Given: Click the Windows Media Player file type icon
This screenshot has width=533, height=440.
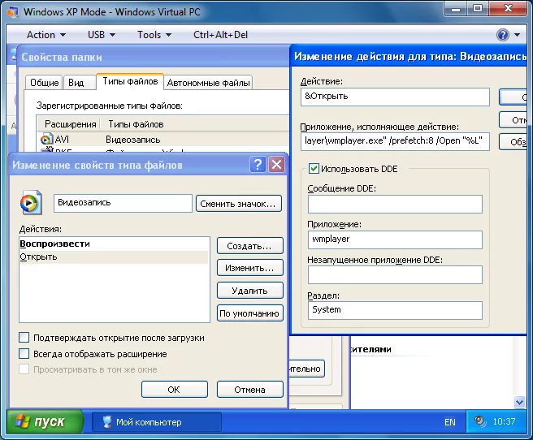Looking at the screenshot, I should coord(31,203).
